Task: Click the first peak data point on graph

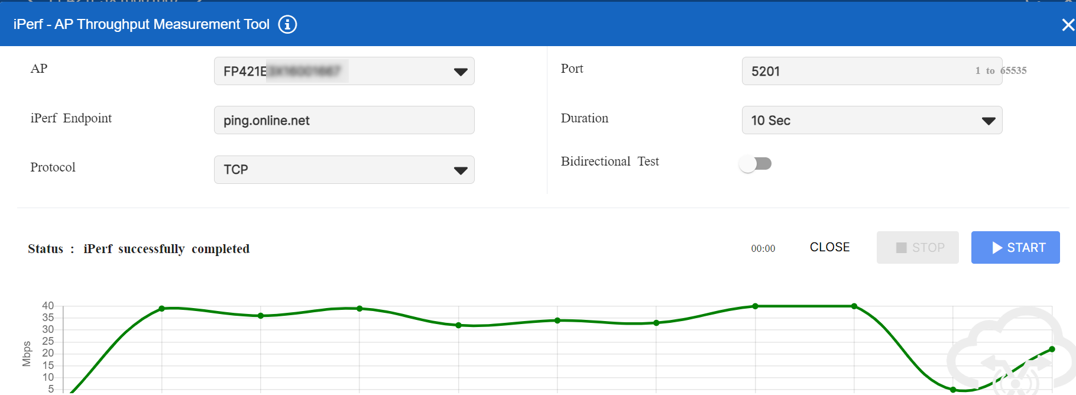Action: click(162, 309)
